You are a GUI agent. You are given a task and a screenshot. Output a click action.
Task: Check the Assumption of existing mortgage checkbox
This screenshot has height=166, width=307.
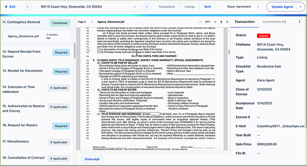98,49
